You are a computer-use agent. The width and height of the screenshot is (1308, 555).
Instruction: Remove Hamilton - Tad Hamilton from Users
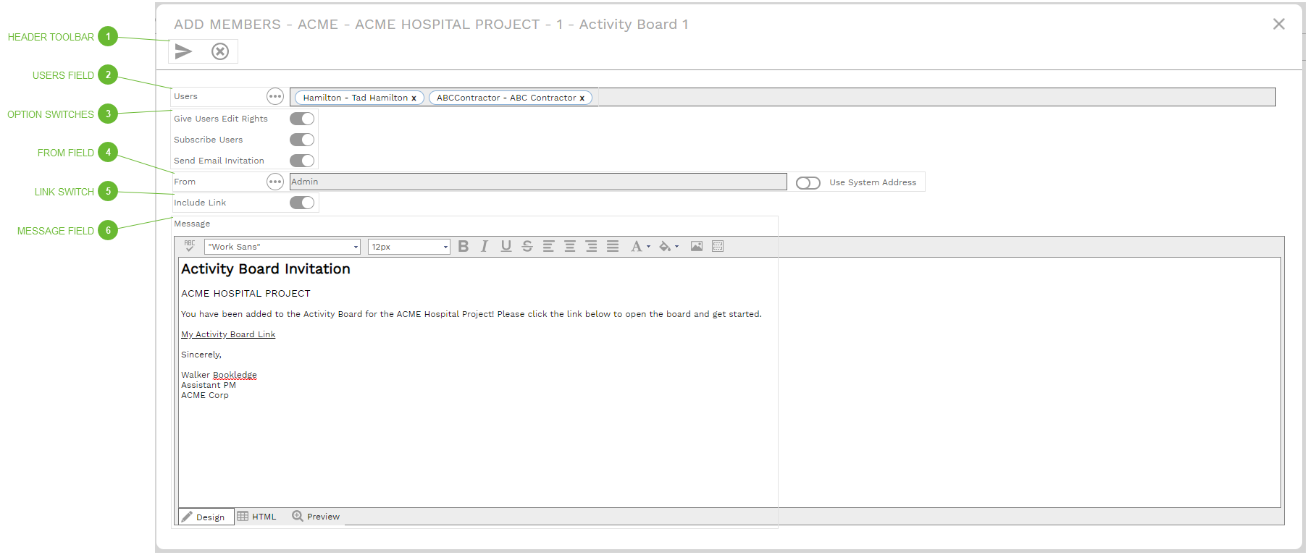coord(414,98)
